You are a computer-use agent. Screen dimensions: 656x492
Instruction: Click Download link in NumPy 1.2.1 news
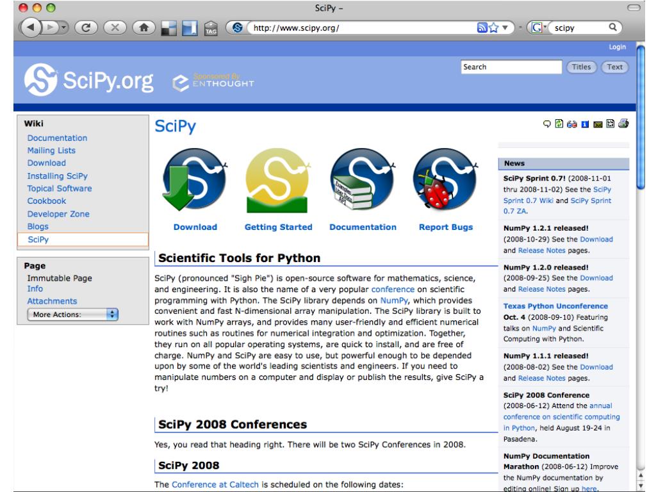596,240
